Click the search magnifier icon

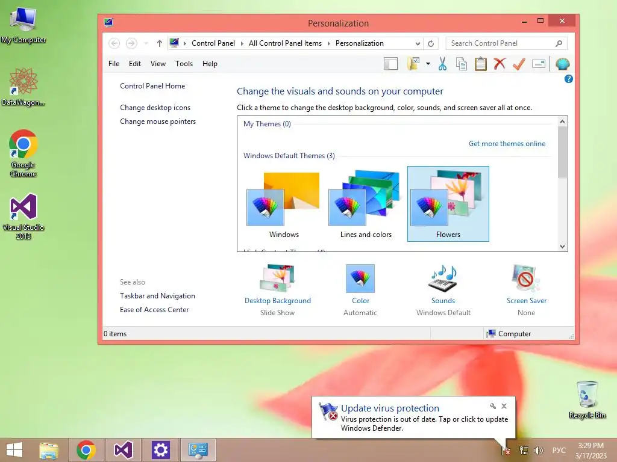[x=559, y=43]
